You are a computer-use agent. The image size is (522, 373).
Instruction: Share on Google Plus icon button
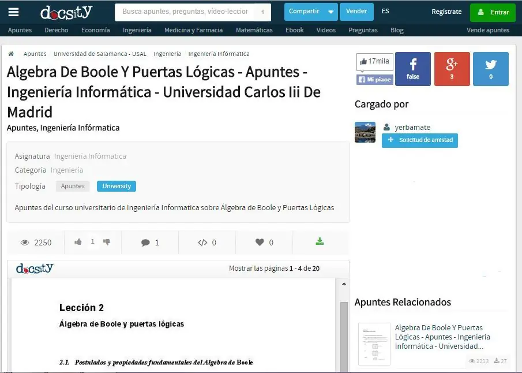452,69
